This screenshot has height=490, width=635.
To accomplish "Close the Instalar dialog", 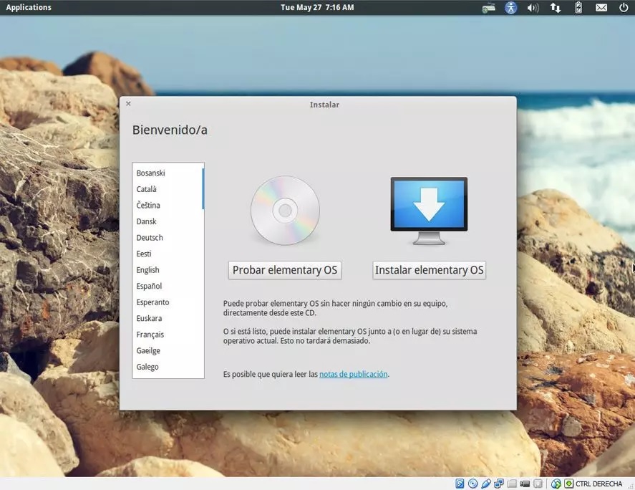I will point(128,104).
